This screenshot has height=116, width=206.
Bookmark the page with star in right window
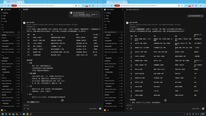point(182,6)
